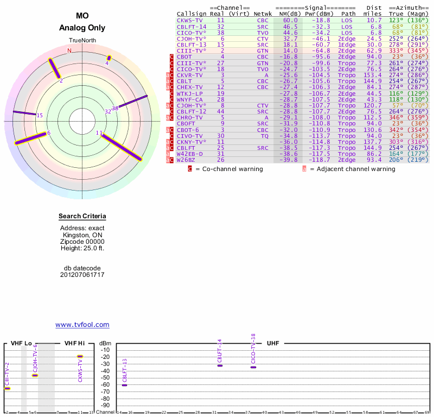Click the Search Criteria heading
Viewport: 434px width, 417px height.
click(82, 217)
